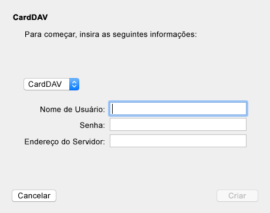Click the blue up-down arrows on the popup

(74, 84)
